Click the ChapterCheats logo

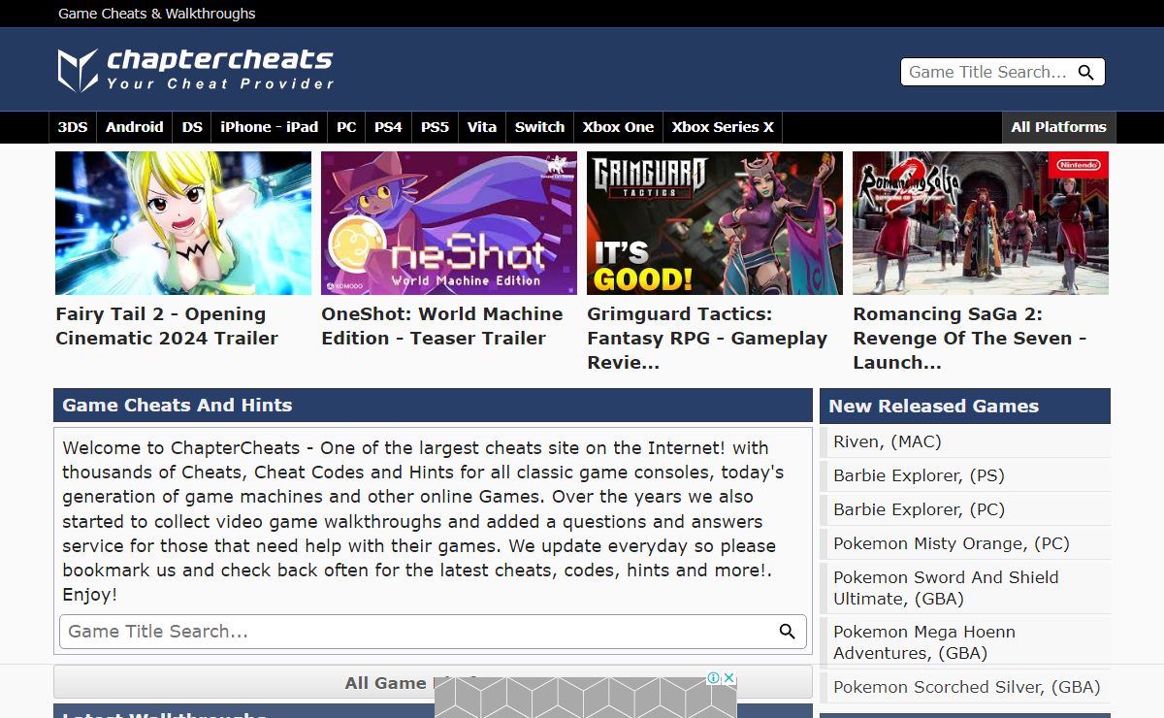tap(196, 70)
